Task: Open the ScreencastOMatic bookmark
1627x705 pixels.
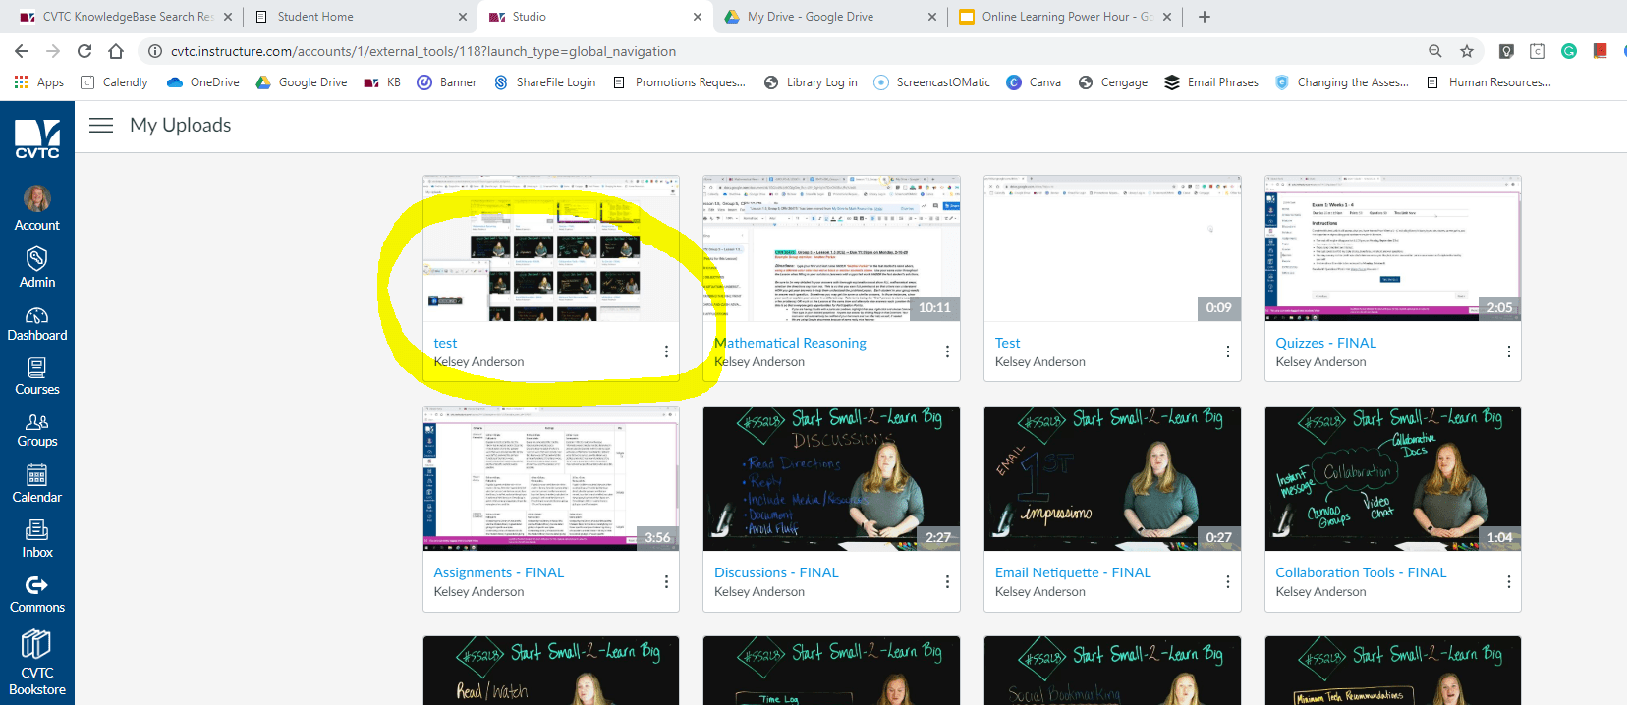Action: [932, 82]
